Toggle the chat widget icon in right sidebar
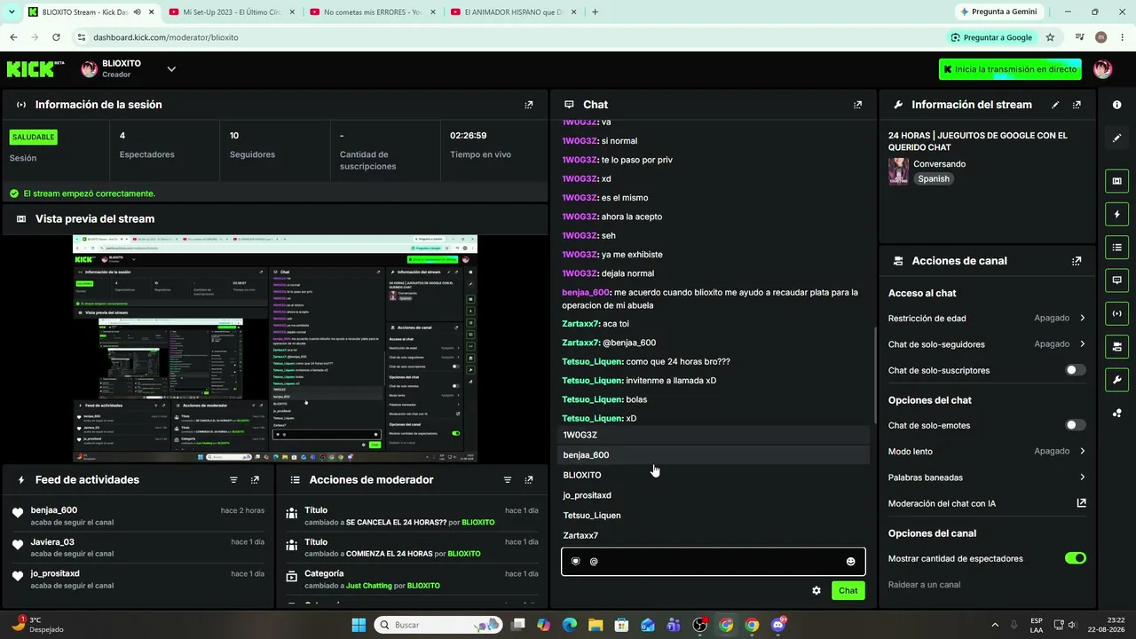 pyautogui.click(x=1116, y=280)
